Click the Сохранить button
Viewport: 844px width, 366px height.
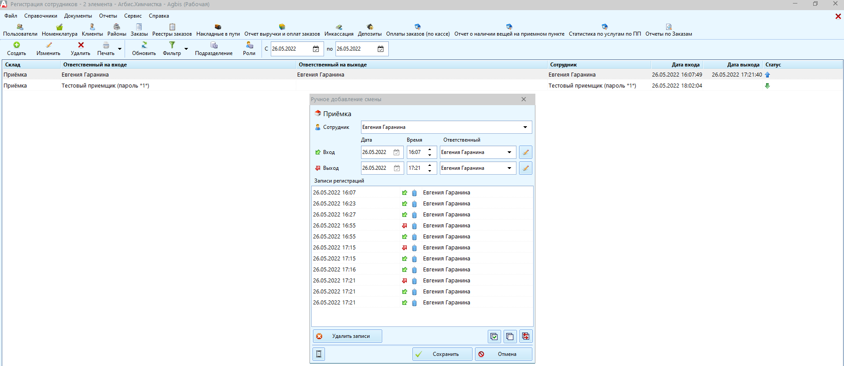(x=442, y=354)
